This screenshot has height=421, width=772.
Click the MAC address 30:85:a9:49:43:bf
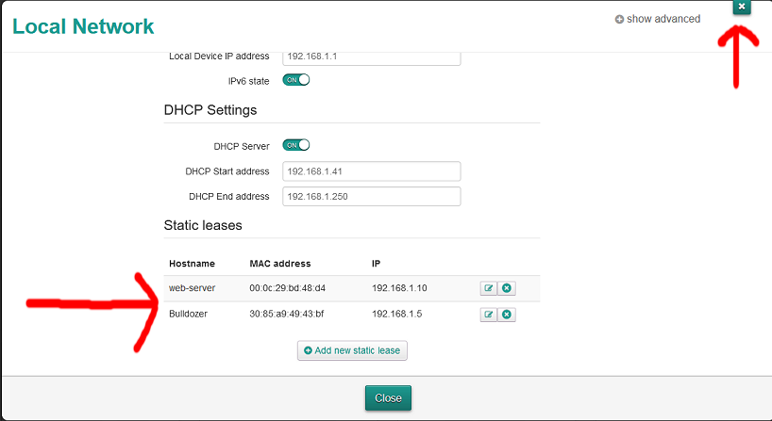287,315
